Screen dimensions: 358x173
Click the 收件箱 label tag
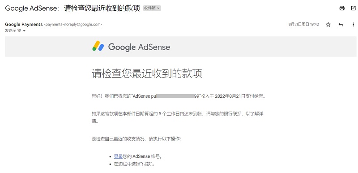150,8
